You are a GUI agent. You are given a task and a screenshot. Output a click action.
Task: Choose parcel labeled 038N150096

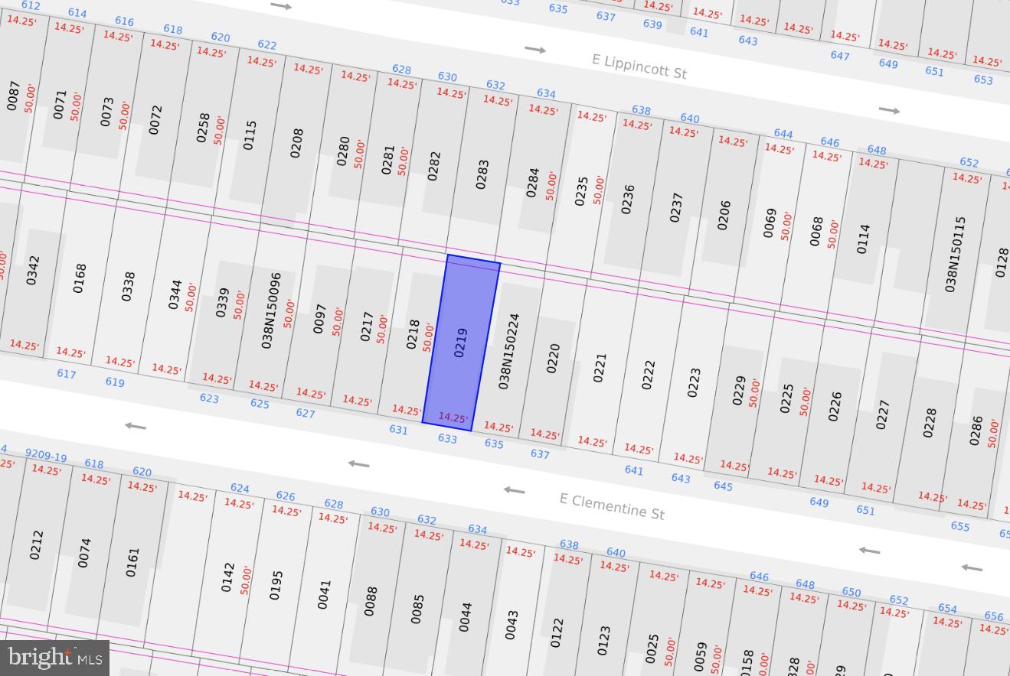(x=271, y=310)
